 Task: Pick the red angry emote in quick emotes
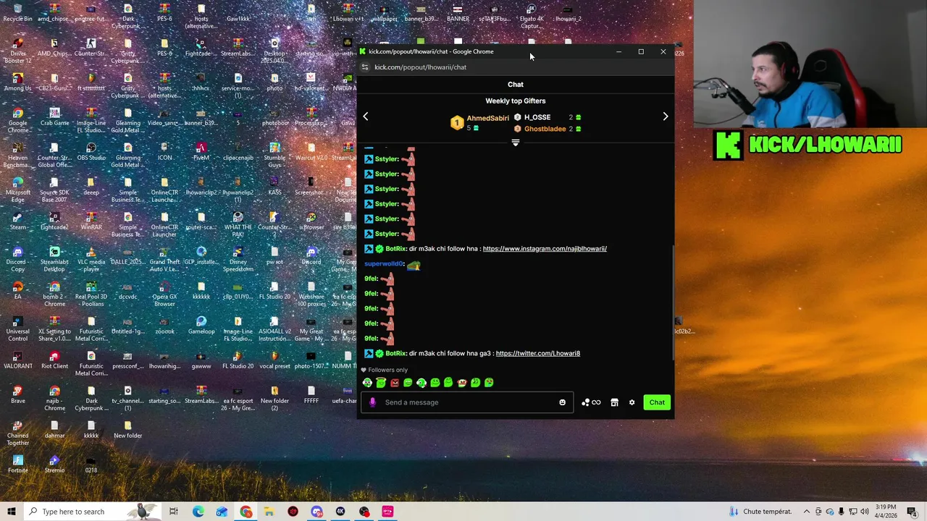[394, 383]
